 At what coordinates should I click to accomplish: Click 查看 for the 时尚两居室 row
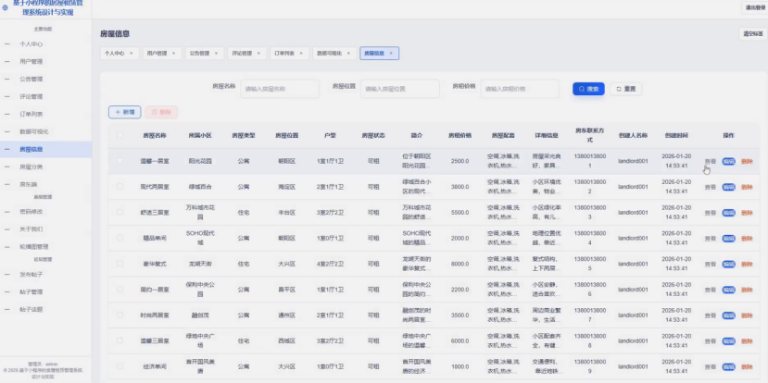click(x=710, y=315)
